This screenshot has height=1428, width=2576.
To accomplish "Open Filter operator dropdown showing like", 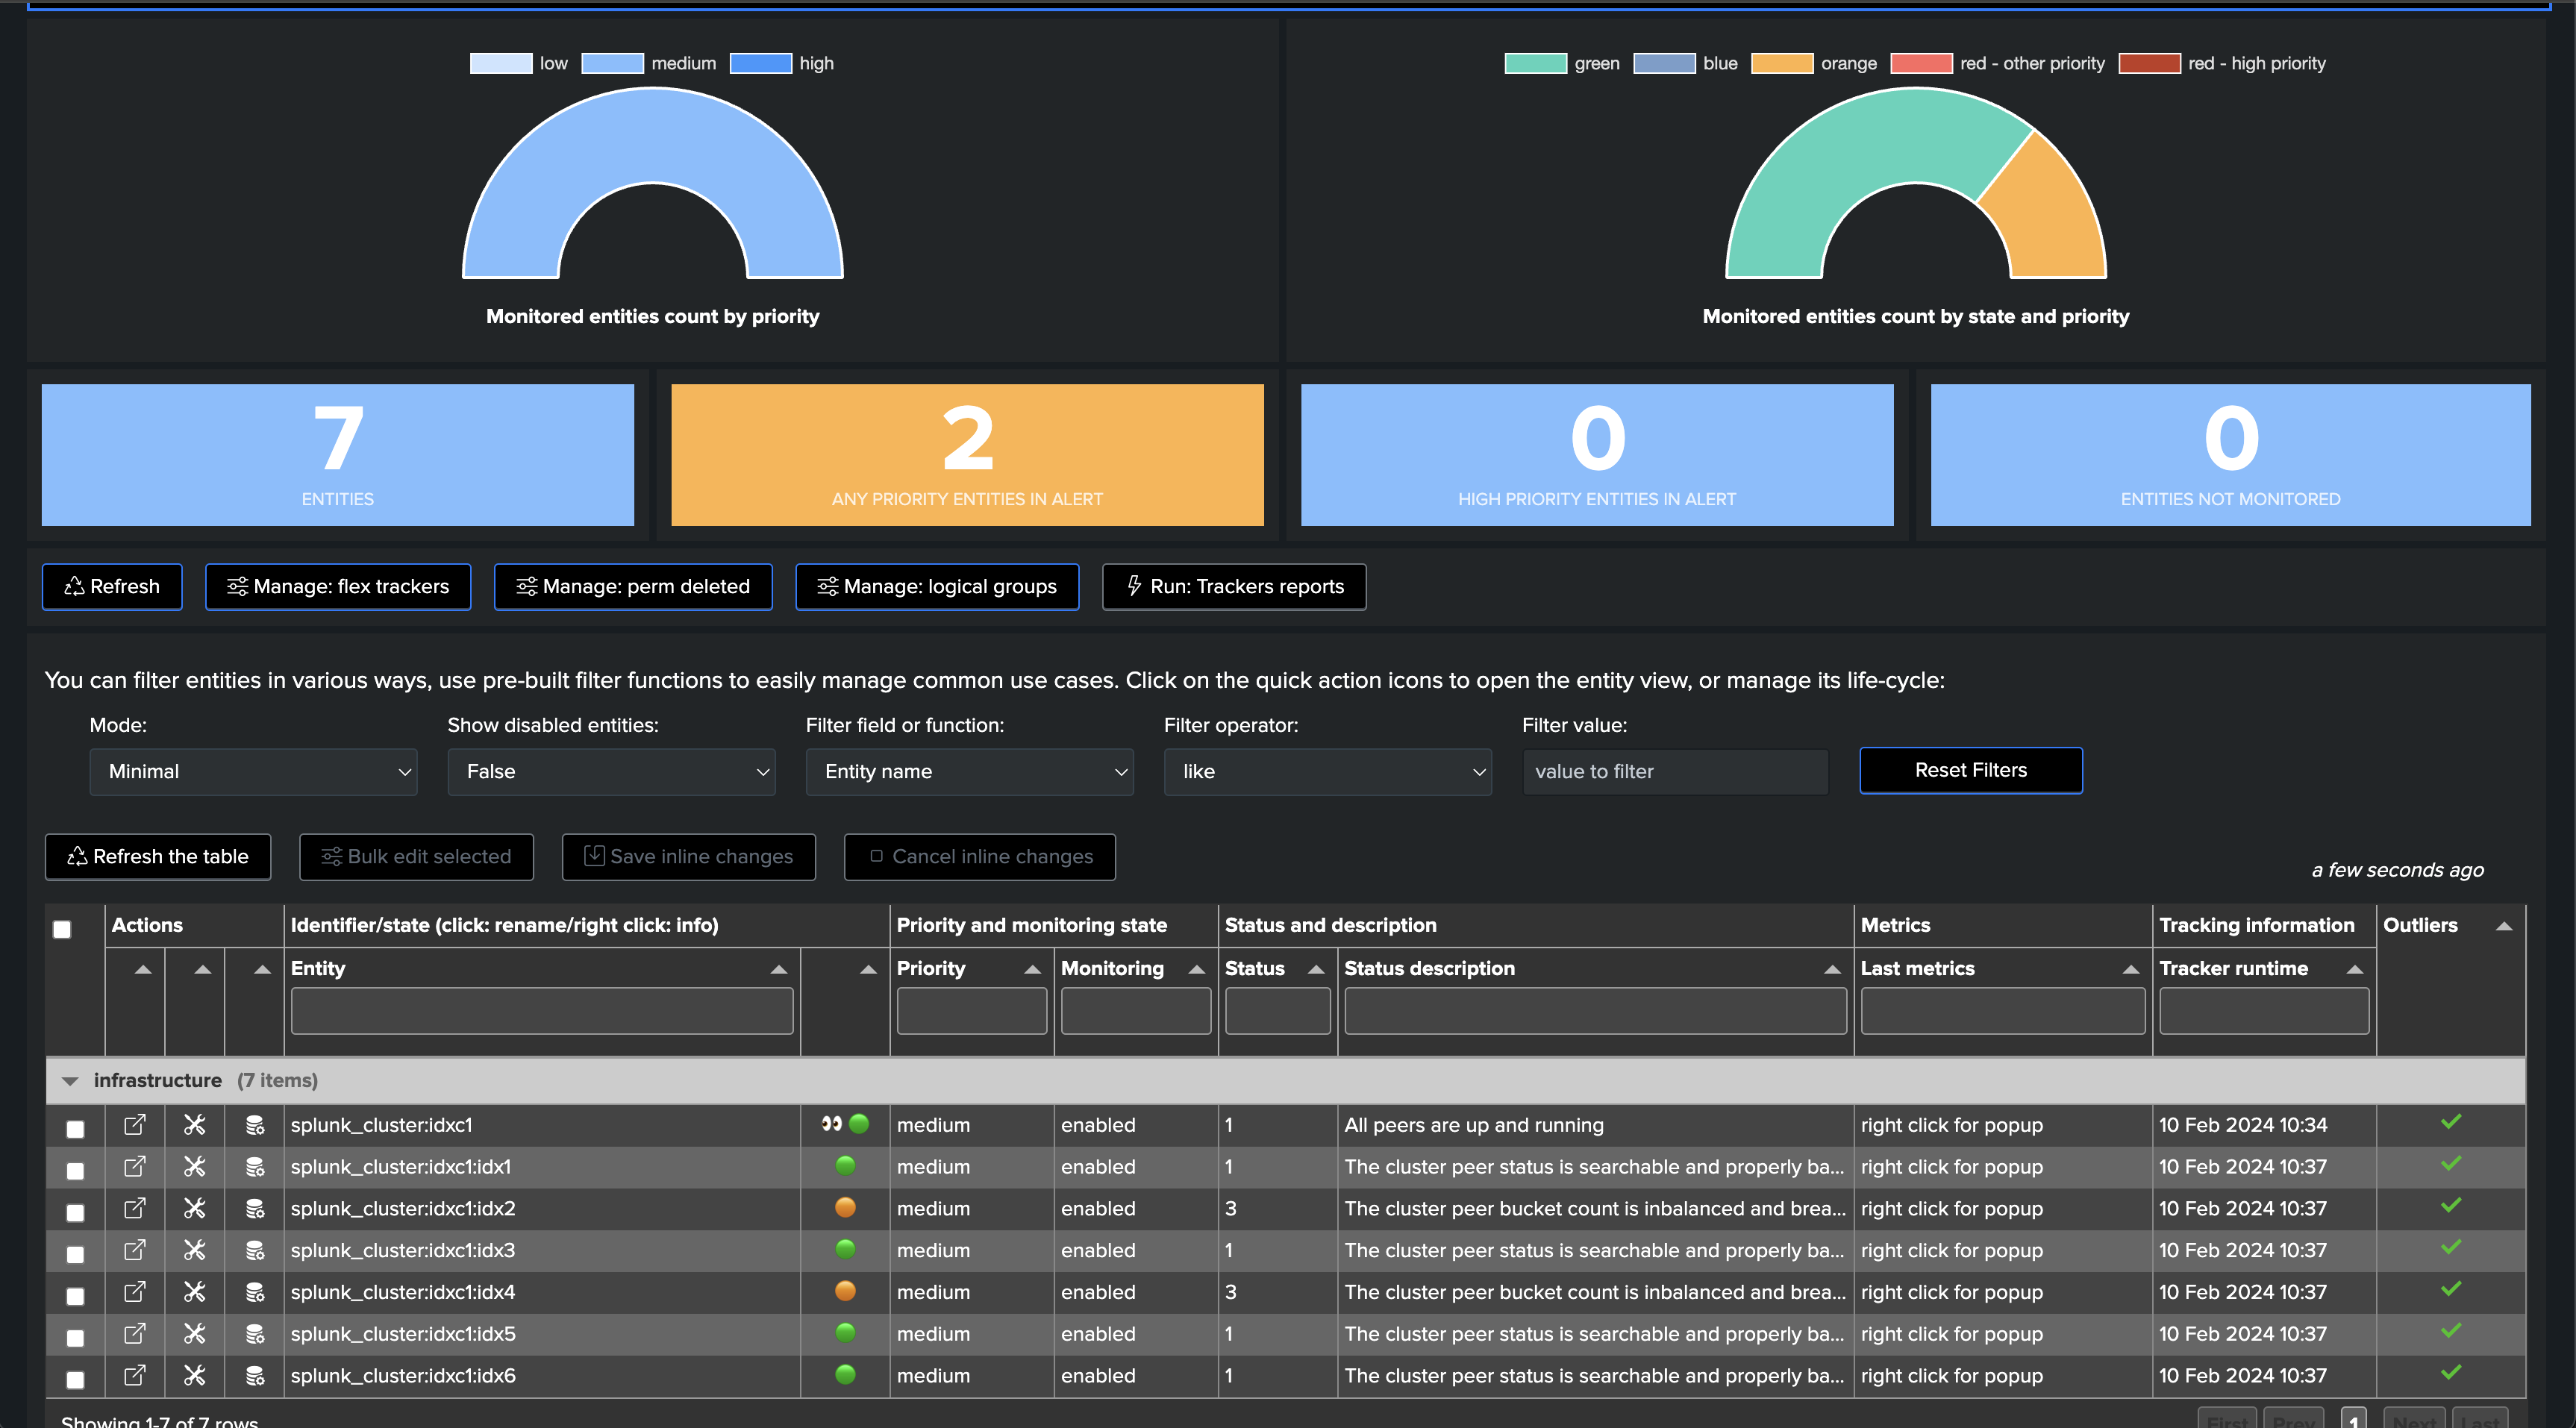I will (x=1327, y=772).
